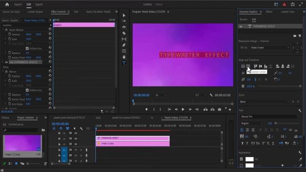The width and height of the screenshot is (306, 172).
Task: Create a new layer in Essential Graphics
Action: click(x=300, y=36)
